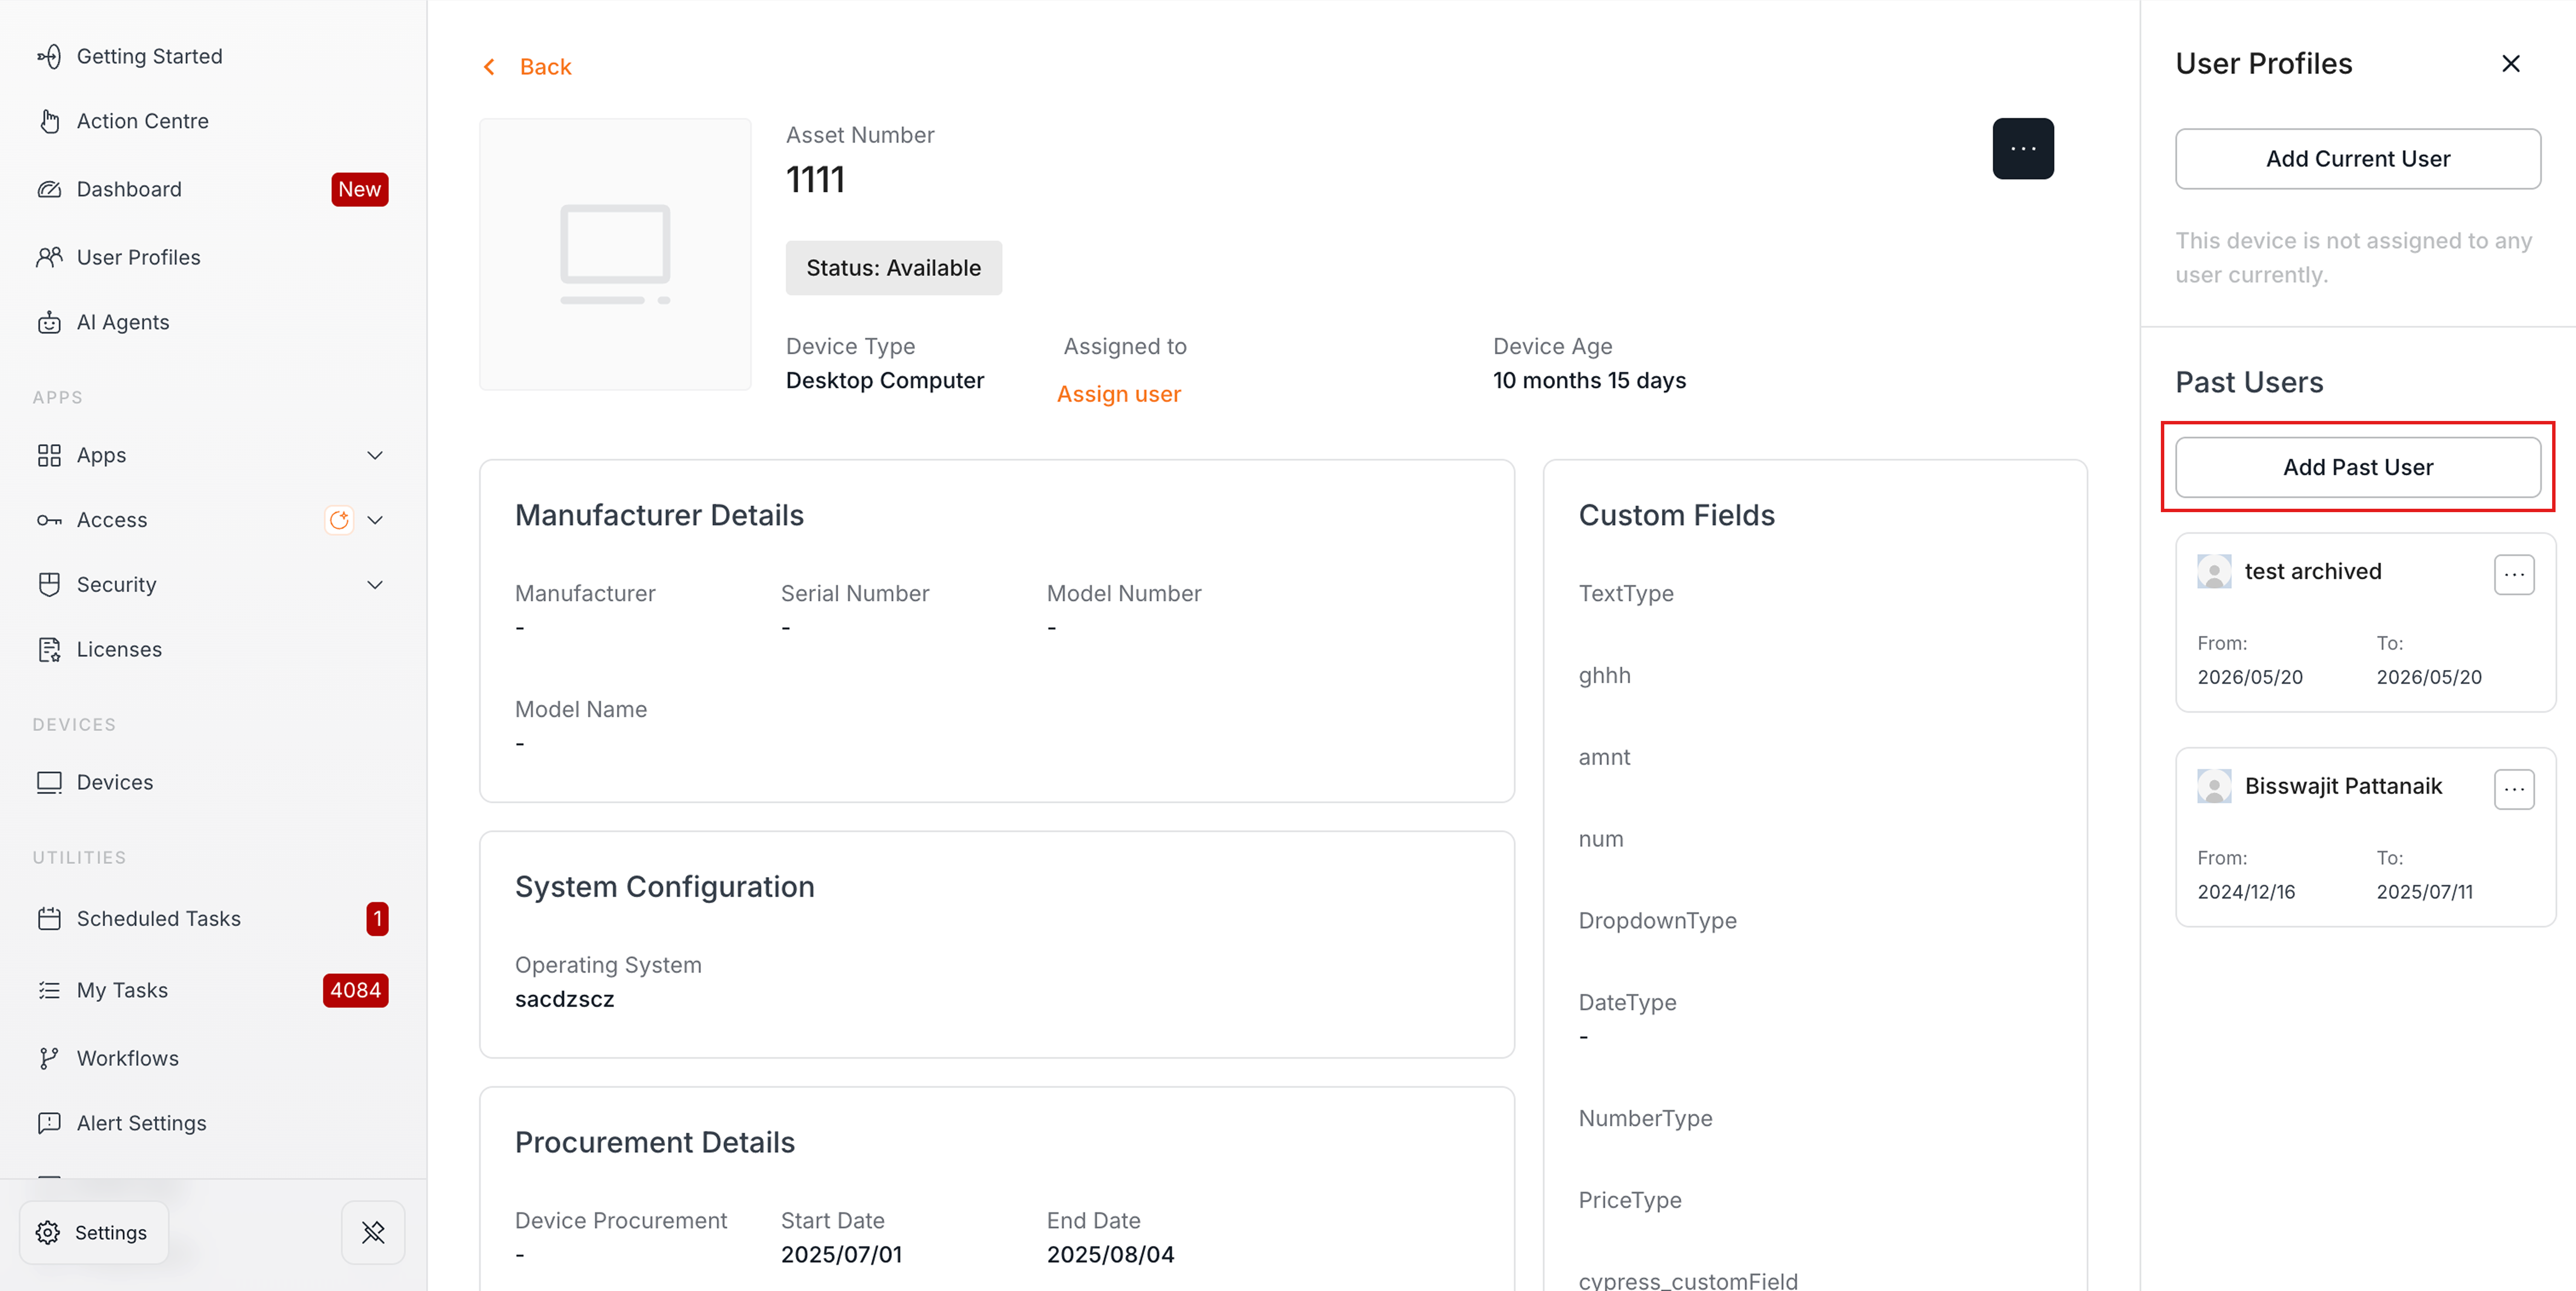The width and height of the screenshot is (2576, 1291).
Task: Click the back arrow chevron icon
Action: click(489, 67)
